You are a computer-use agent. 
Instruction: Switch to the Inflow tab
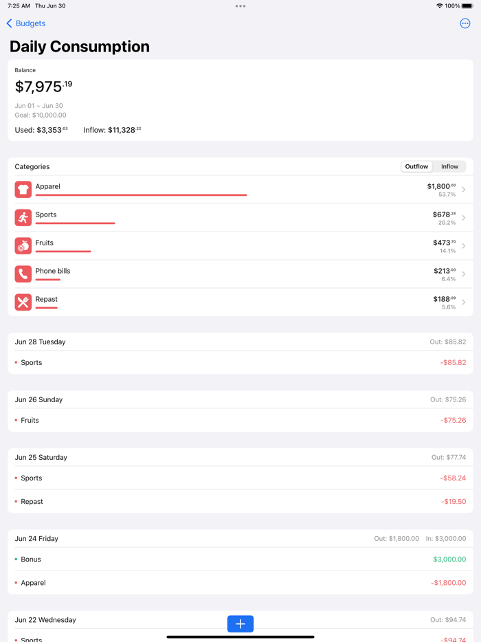tap(449, 166)
